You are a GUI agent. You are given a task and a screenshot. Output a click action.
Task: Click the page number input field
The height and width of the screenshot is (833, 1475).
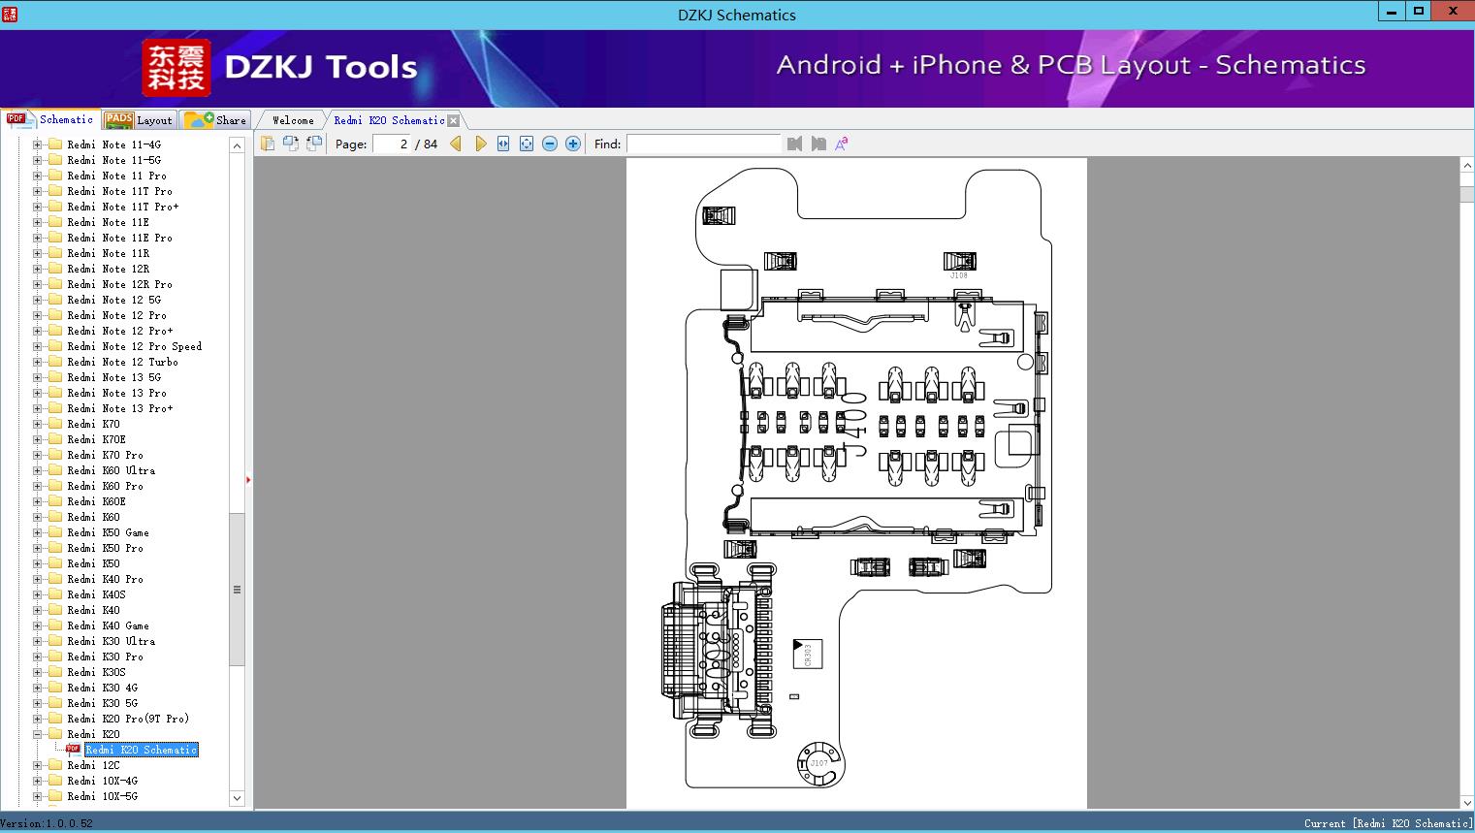[391, 144]
